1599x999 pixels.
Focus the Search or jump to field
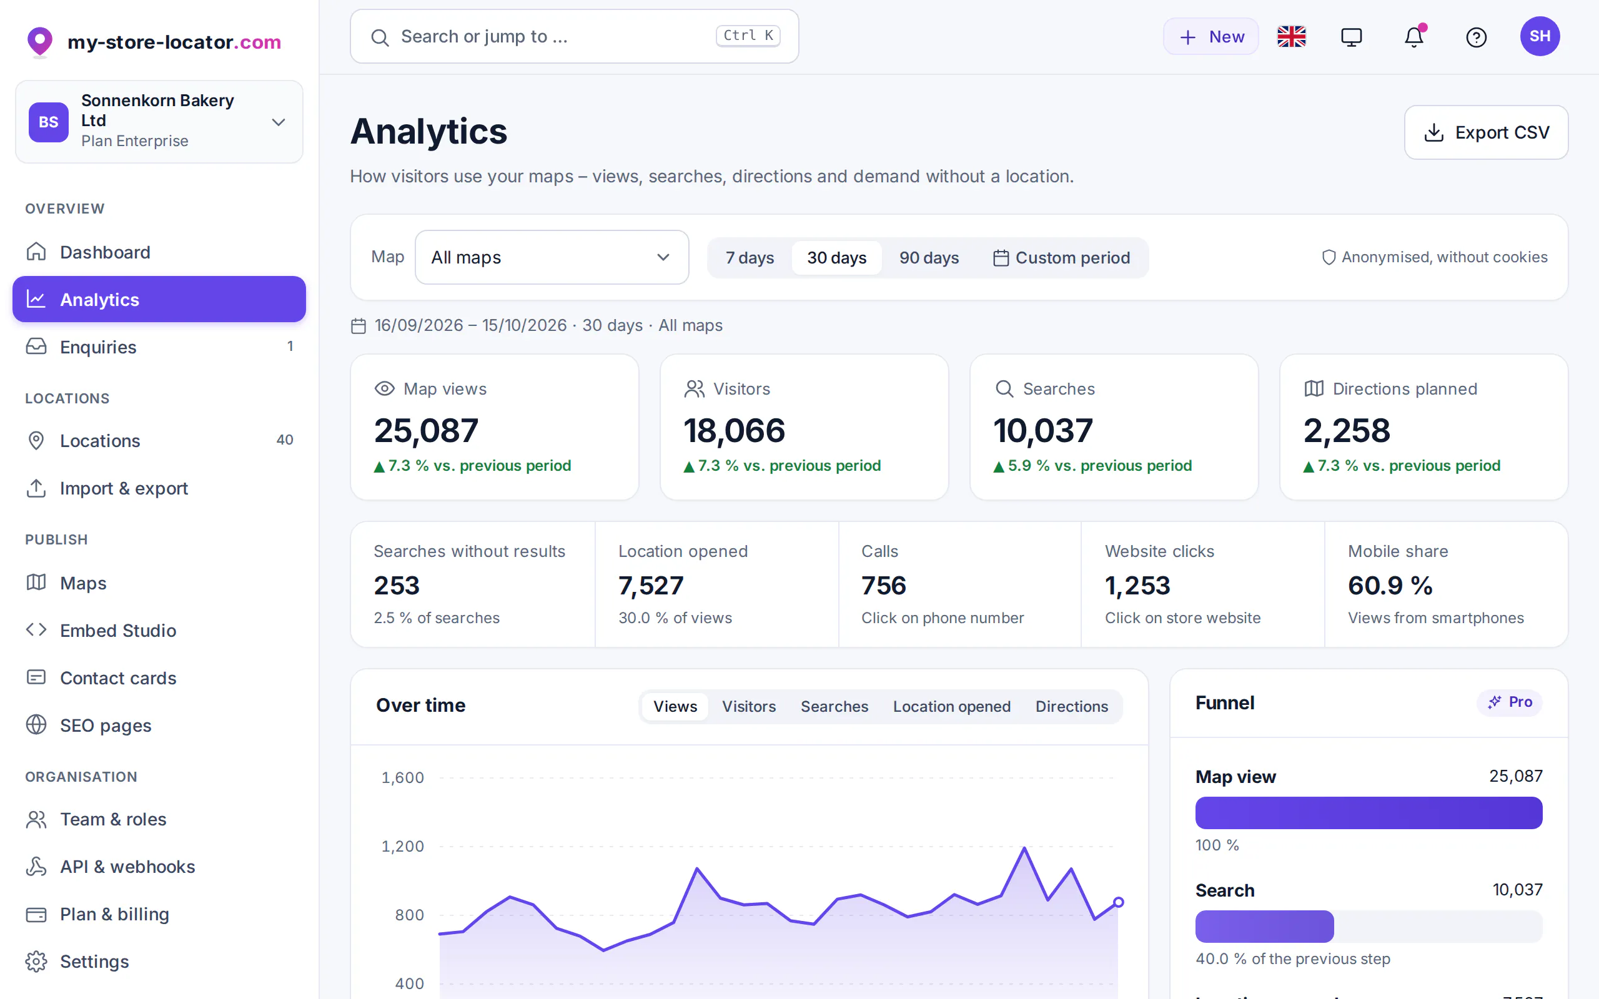point(574,36)
